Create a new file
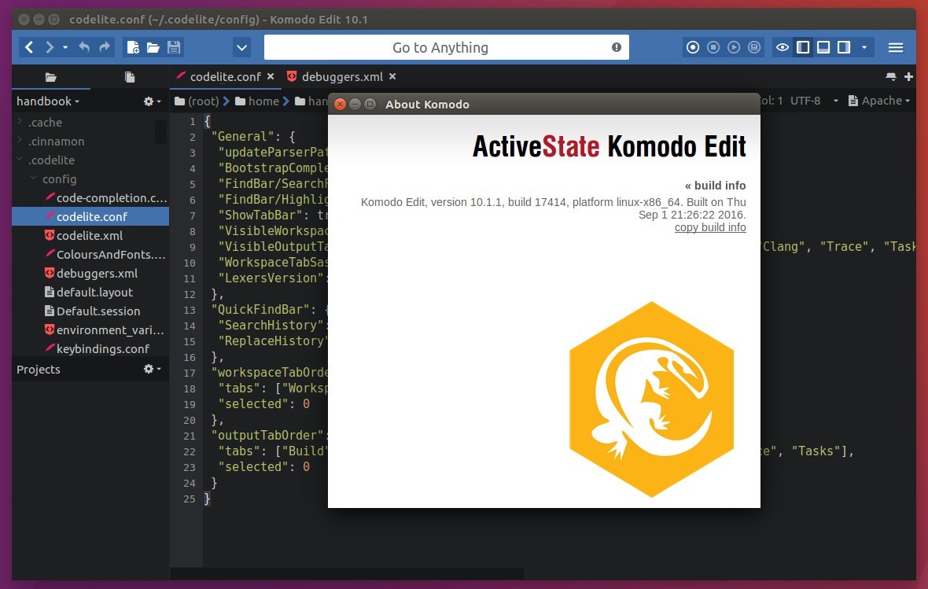 133,47
